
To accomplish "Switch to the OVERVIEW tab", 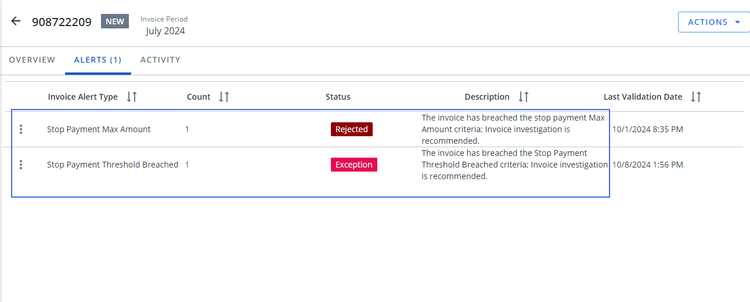I will click(x=32, y=60).
